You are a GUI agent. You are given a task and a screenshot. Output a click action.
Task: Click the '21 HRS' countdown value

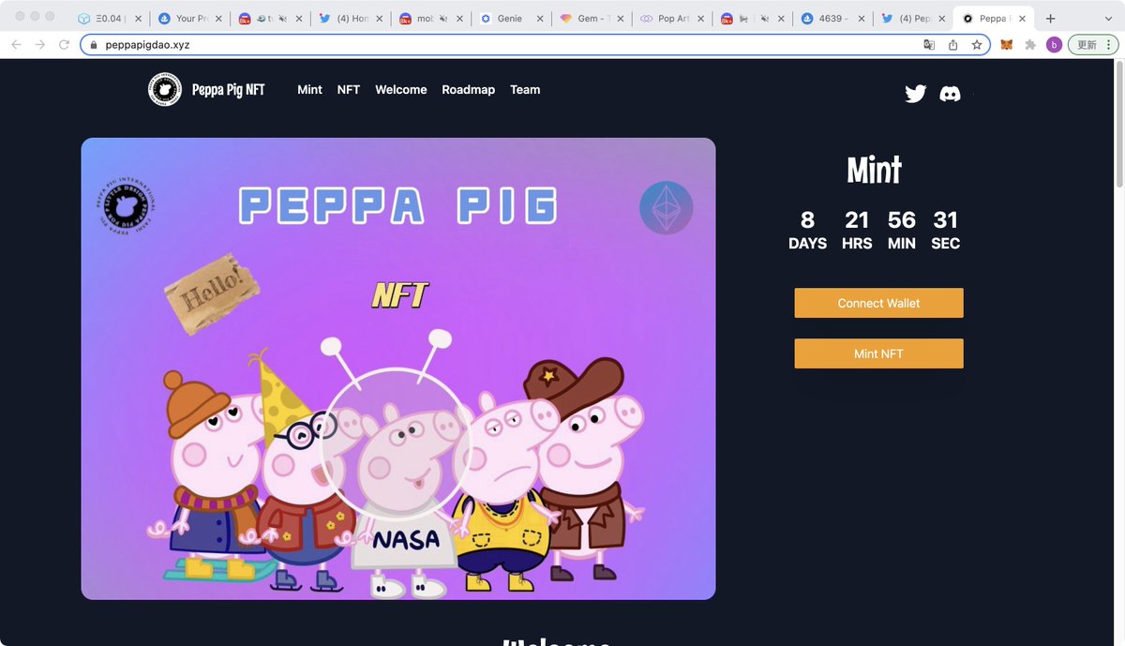tap(857, 231)
